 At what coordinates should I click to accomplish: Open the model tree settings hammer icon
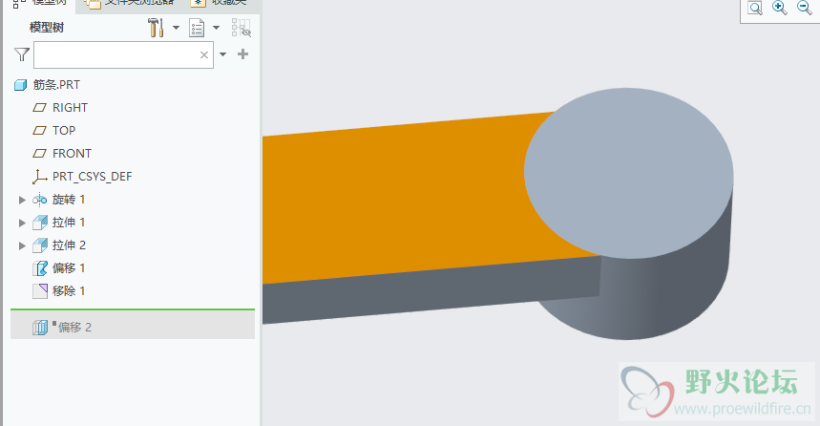click(156, 28)
